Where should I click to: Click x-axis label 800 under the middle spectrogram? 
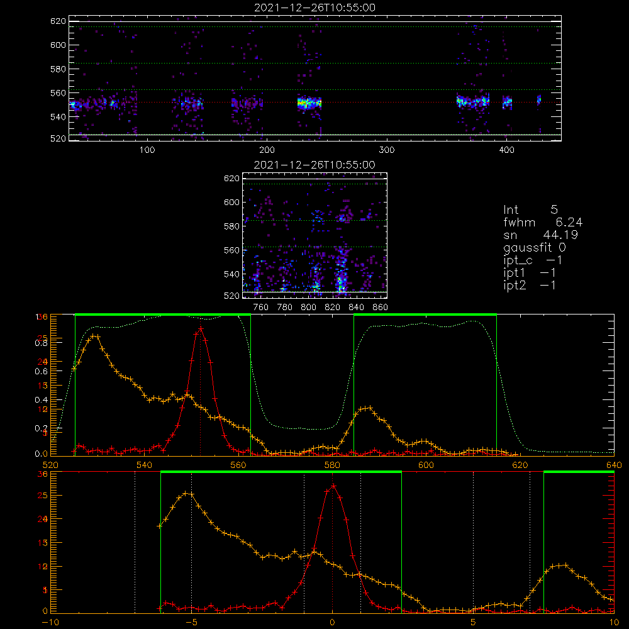click(x=308, y=308)
